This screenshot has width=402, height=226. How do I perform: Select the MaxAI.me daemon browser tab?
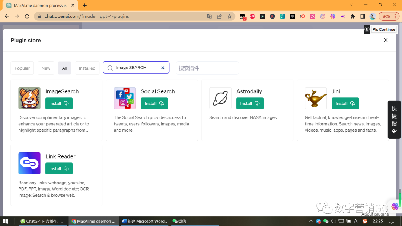(40, 5)
